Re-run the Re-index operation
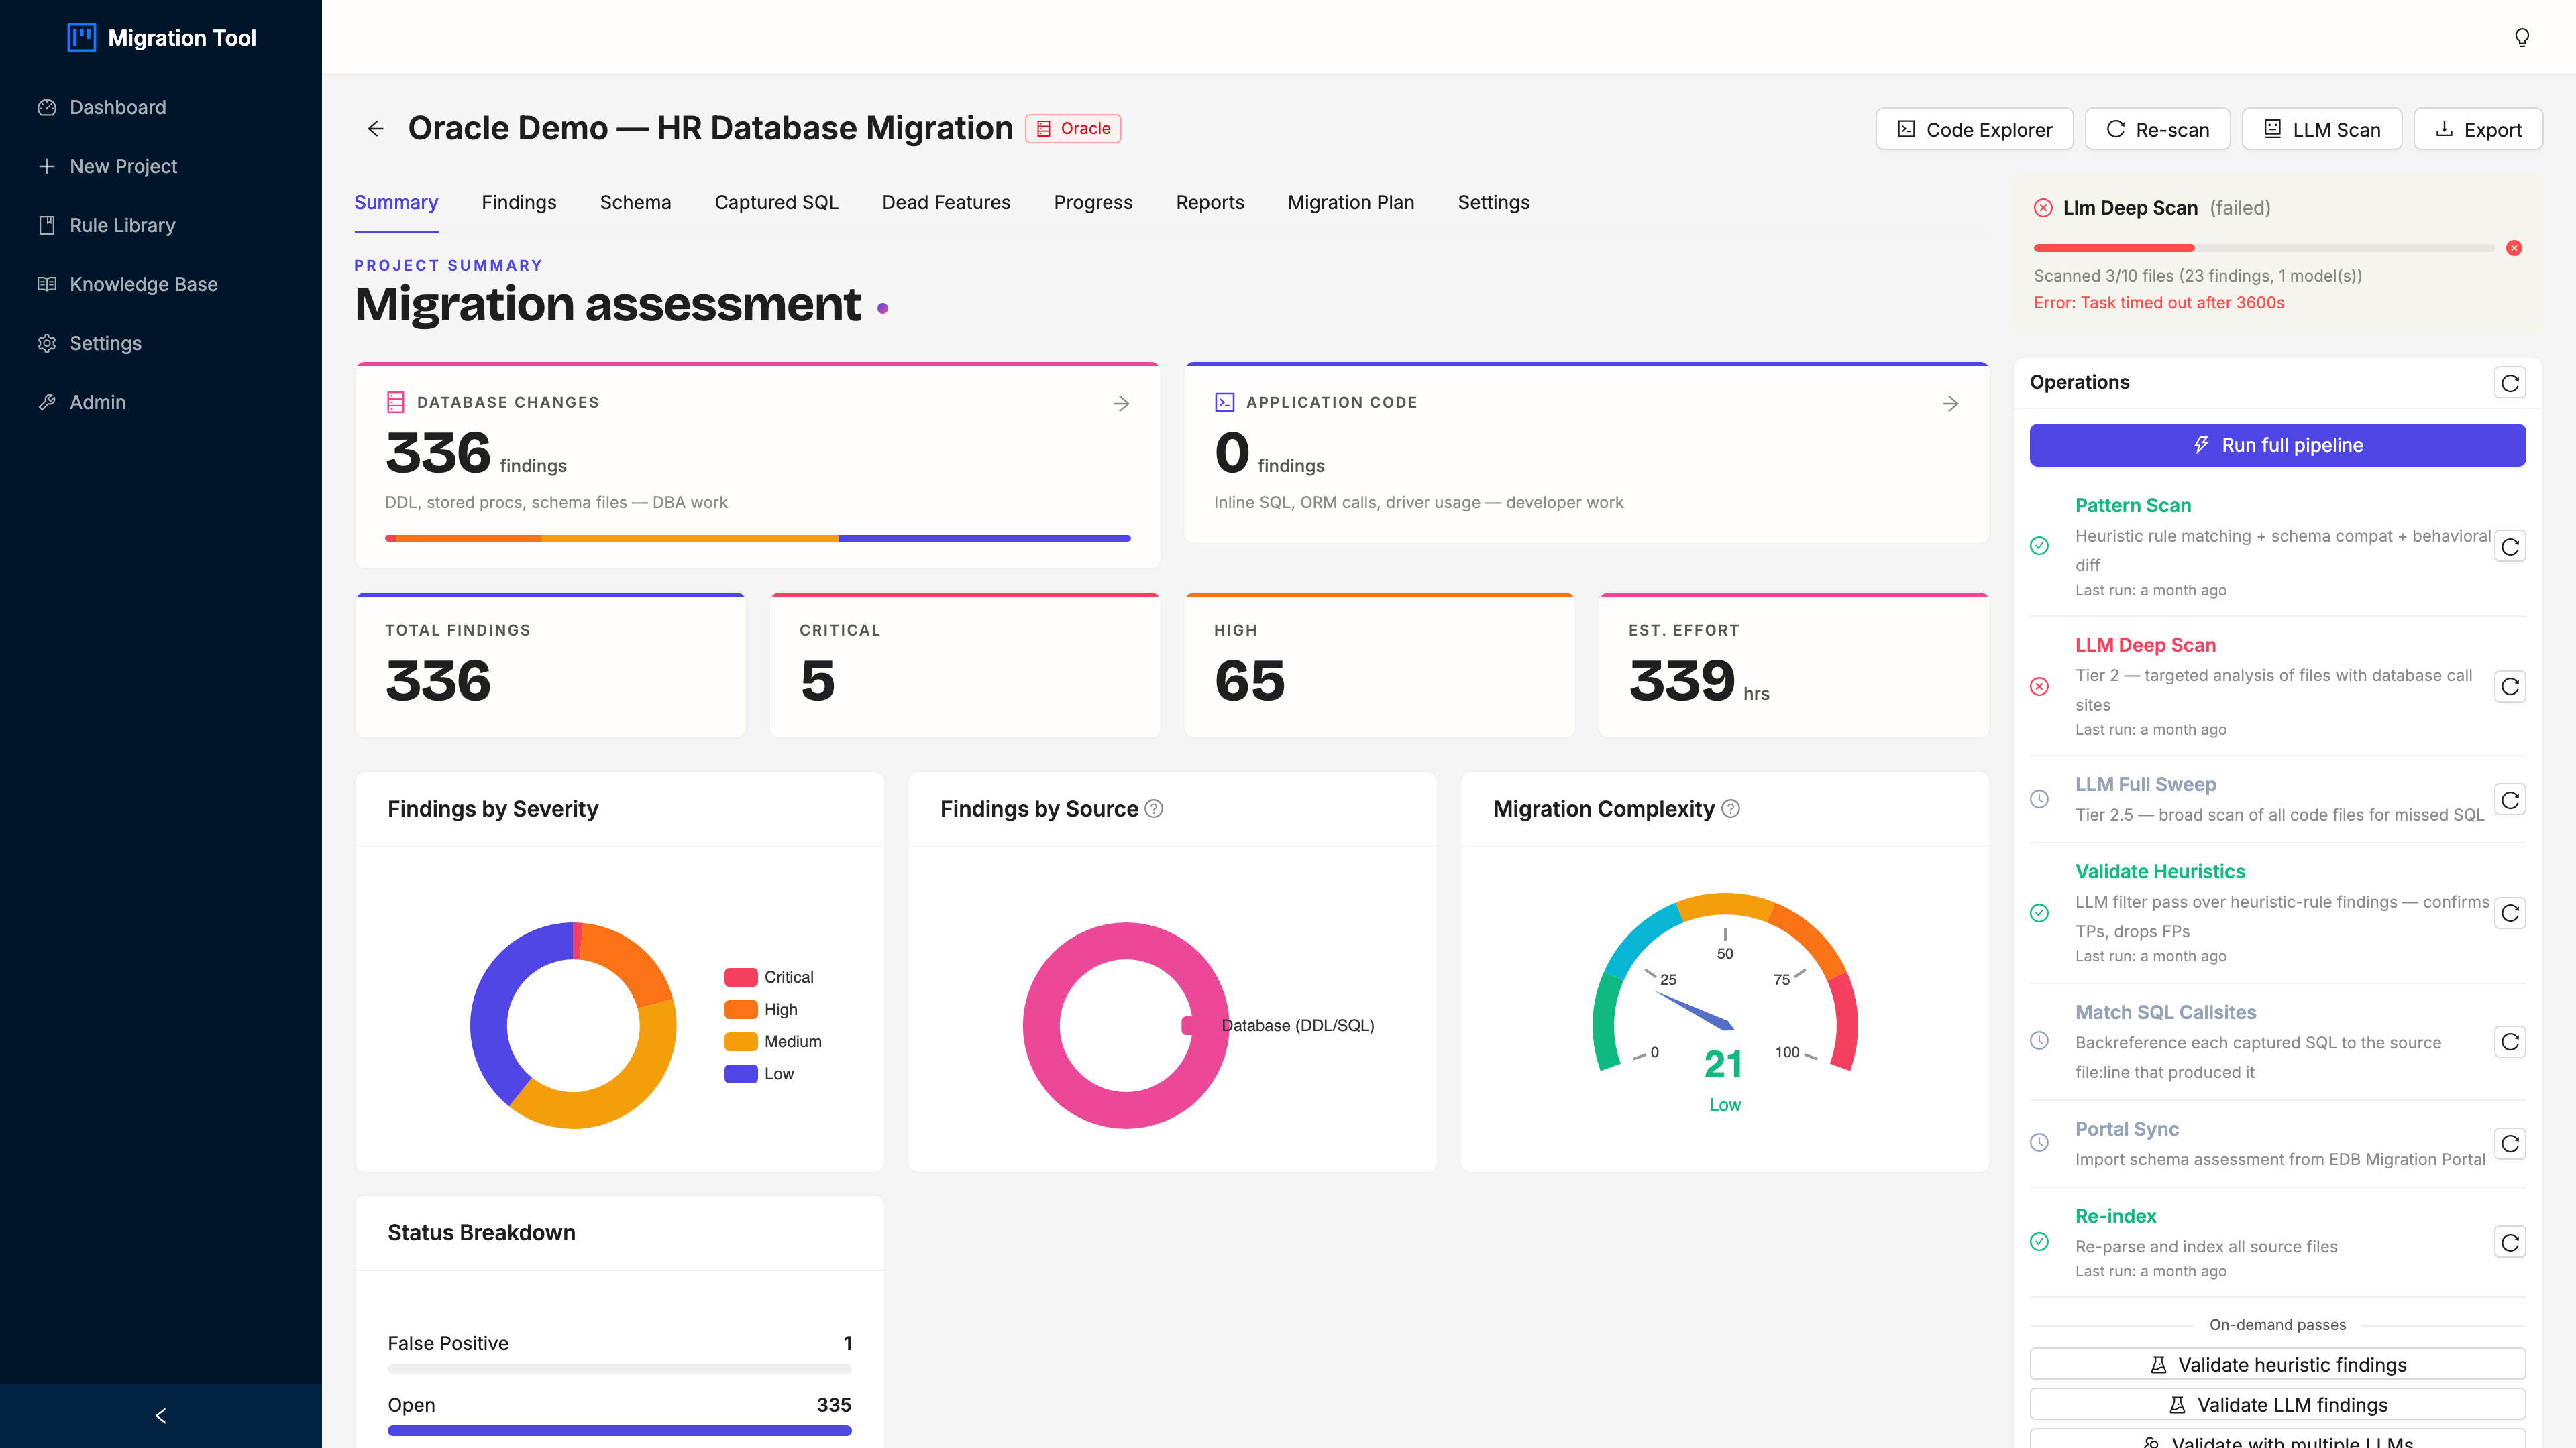The height and width of the screenshot is (1448, 2576). [x=2509, y=1242]
